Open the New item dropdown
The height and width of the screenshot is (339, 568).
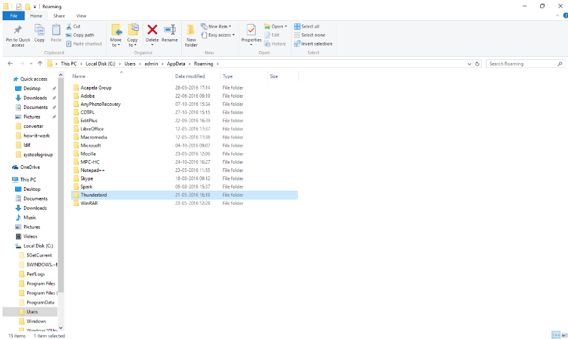click(x=216, y=26)
